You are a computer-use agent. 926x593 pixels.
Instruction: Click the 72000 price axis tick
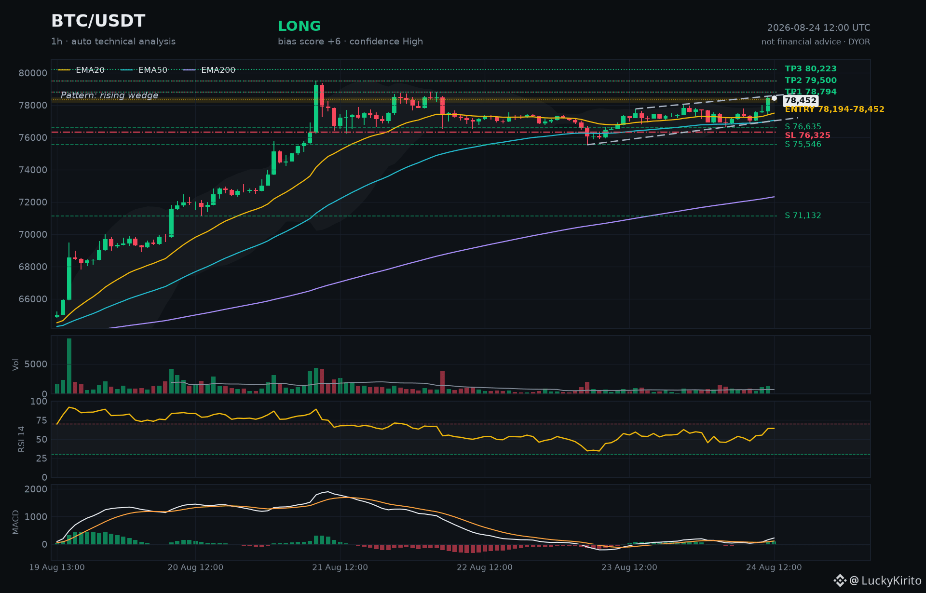click(33, 202)
